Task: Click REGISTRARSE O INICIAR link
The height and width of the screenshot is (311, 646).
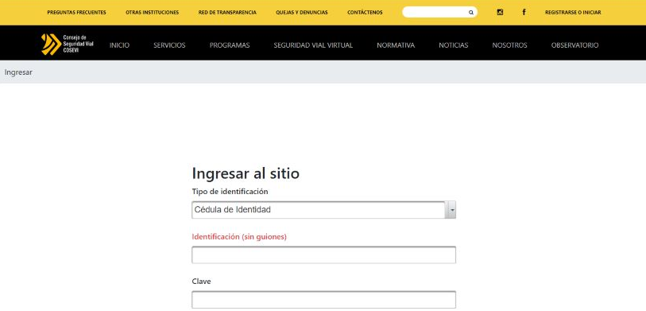Action: (x=573, y=13)
